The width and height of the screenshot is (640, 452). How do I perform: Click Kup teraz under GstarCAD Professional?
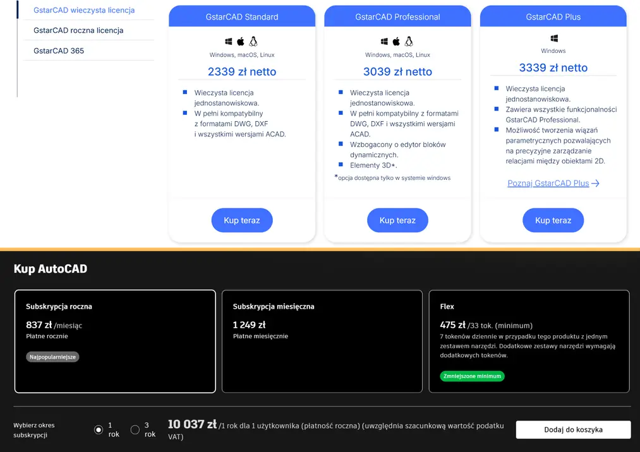click(x=397, y=220)
